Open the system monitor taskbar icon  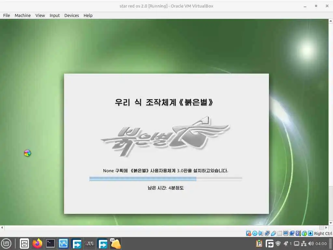[x=63, y=243]
